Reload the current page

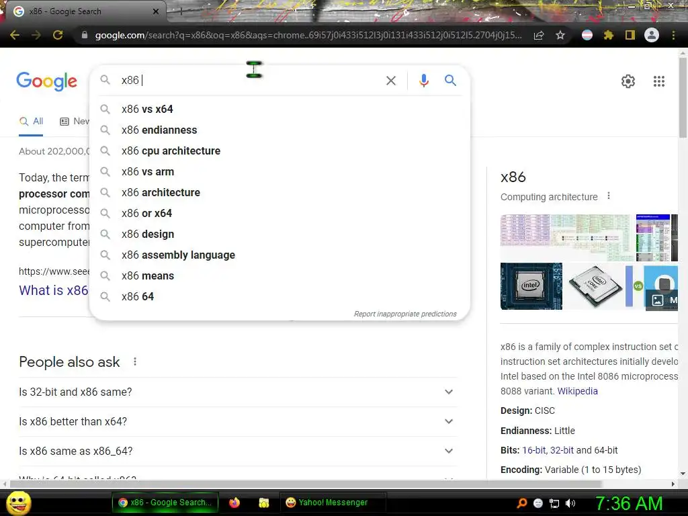coord(58,35)
